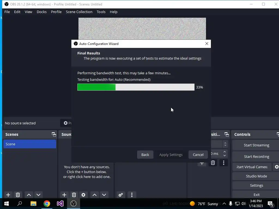Close the Auto-Configuration Wizard dialog
The image size is (279, 209).
[x=207, y=44]
